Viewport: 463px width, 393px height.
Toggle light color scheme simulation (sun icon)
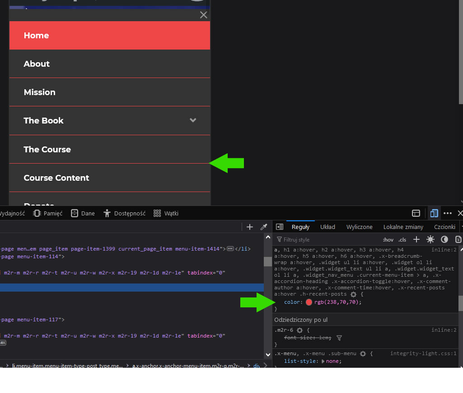pyautogui.click(x=430, y=239)
